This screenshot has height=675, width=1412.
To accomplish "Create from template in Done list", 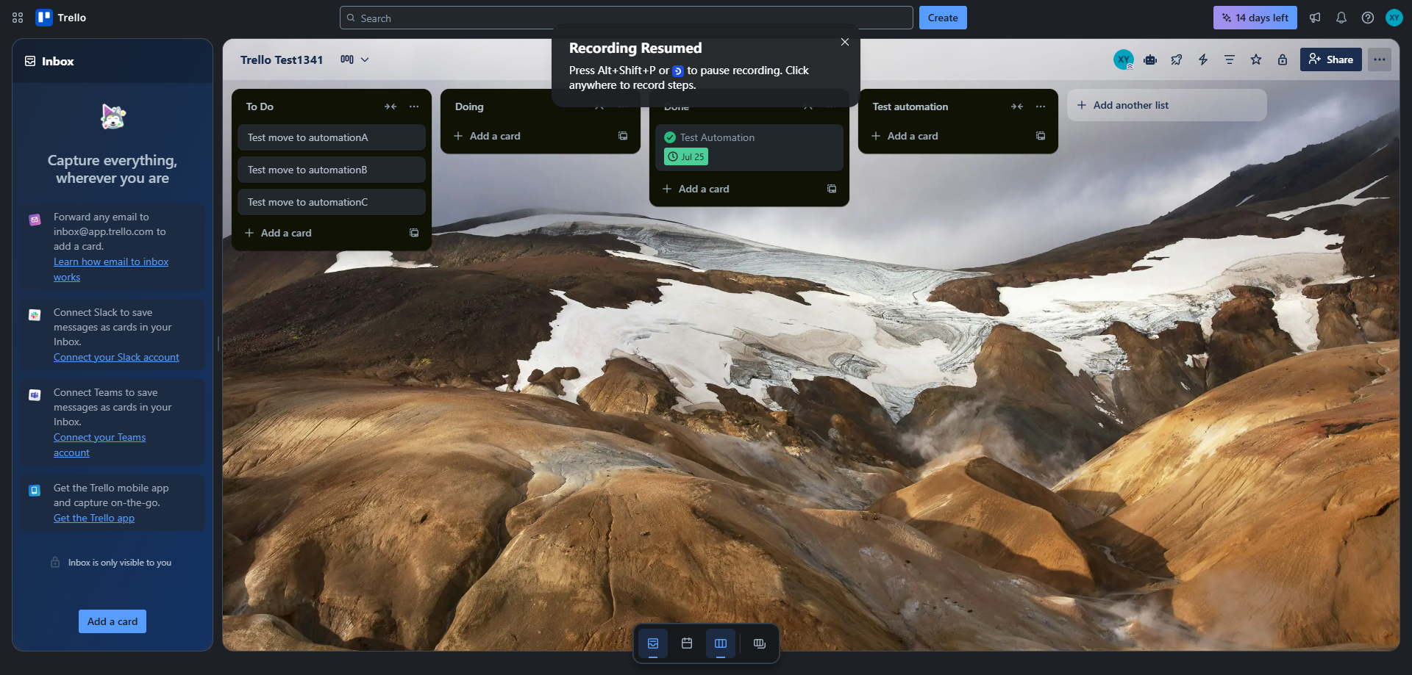I will [832, 189].
